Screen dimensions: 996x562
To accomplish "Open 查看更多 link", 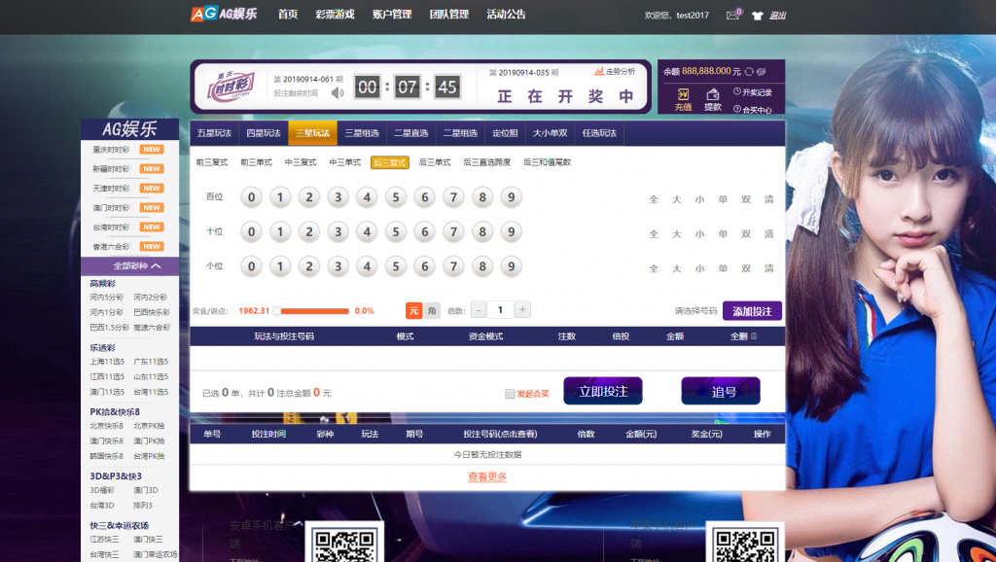I will tap(487, 476).
